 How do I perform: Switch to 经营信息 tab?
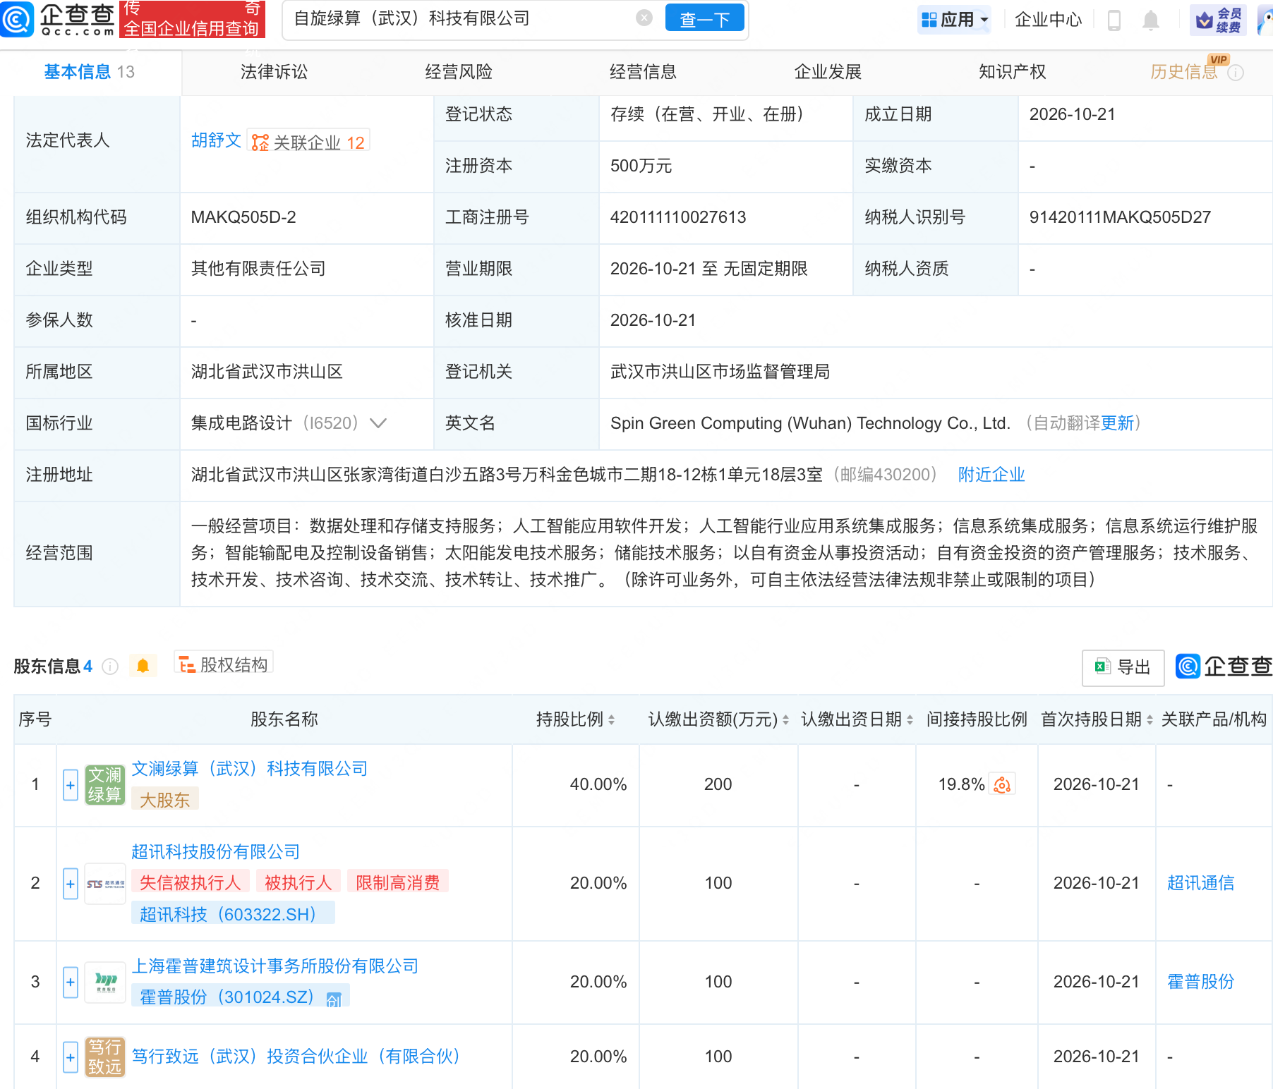(x=643, y=72)
